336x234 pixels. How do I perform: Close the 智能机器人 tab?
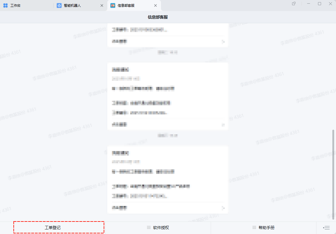click(x=102, y=5)
